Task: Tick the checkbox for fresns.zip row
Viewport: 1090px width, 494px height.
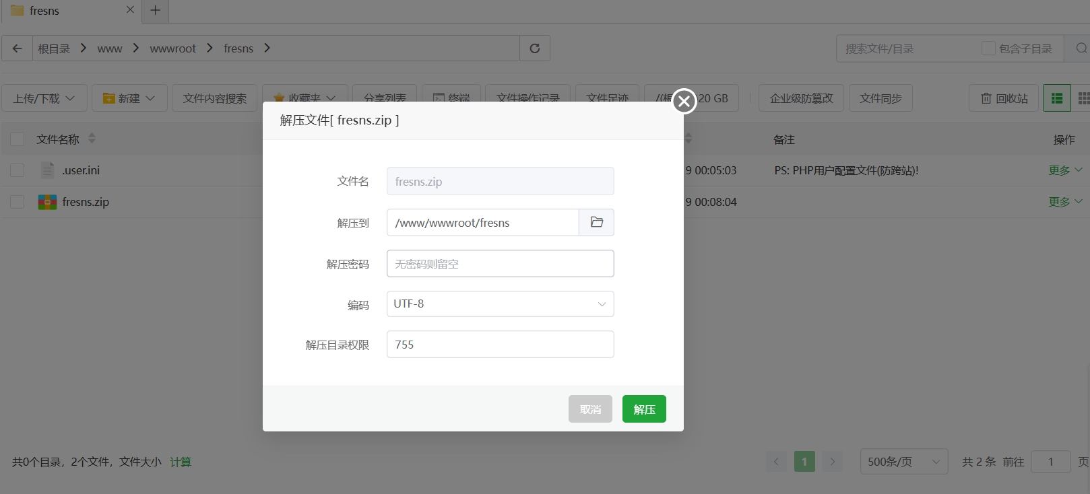Action: pyautogui.click(x=18, y=202)
